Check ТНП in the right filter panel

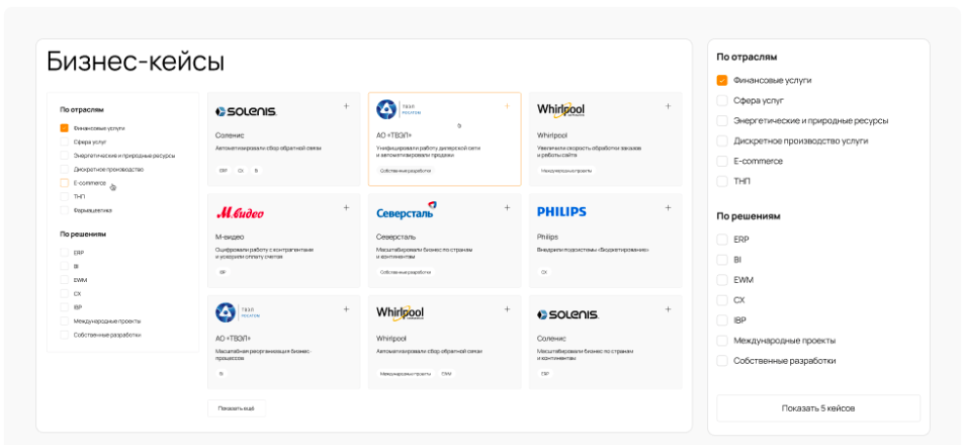(722, 182)
